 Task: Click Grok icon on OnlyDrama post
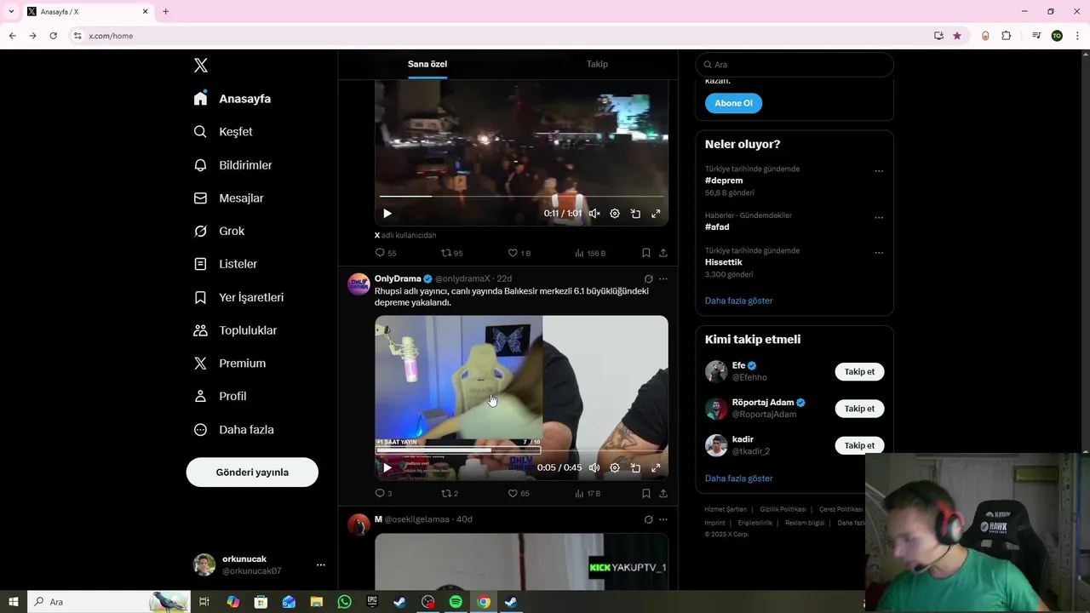[x=648, y=279]
